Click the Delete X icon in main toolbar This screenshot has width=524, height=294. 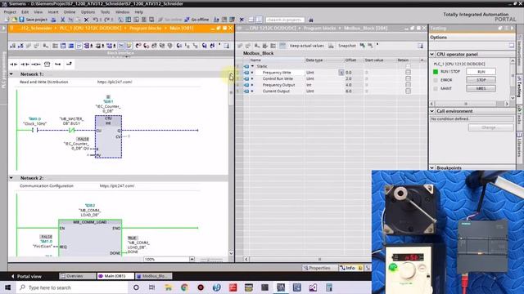[x=86, y=20]
